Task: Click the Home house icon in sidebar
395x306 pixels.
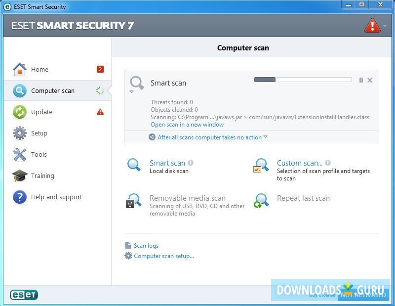Action: click(19, 69)
